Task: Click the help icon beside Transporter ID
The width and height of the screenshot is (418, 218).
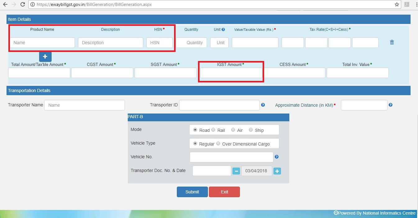Action: tap(263, 105)
